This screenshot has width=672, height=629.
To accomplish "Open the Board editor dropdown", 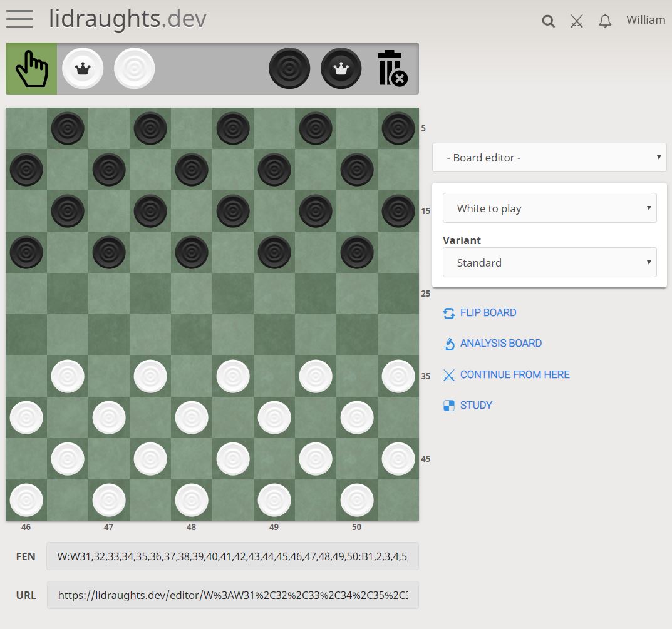I will tap(549, 157).
